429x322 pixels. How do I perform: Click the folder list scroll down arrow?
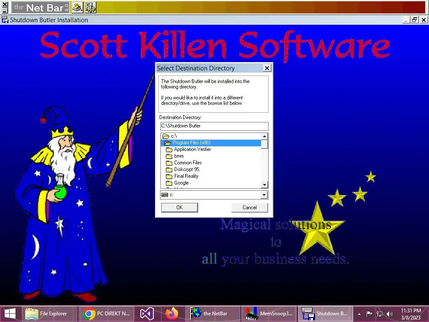click(x=264, y=185)
